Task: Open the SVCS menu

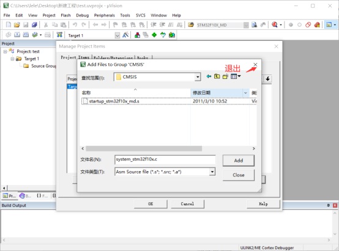Action: [141, 15]
